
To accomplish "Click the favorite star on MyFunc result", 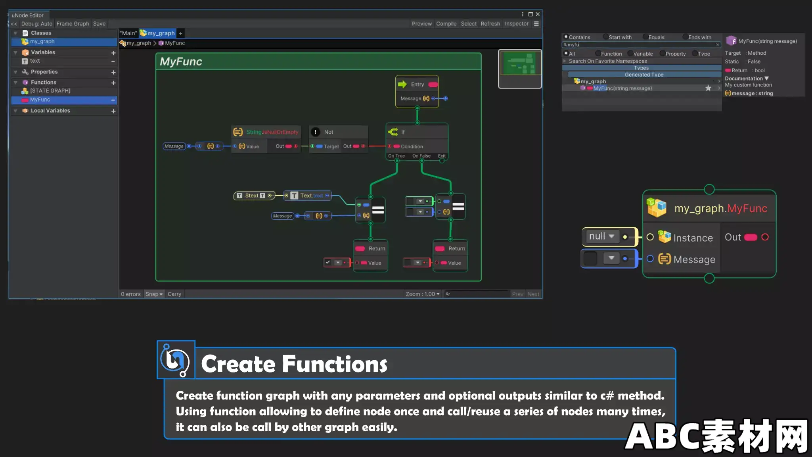I will tap(708, 88).
